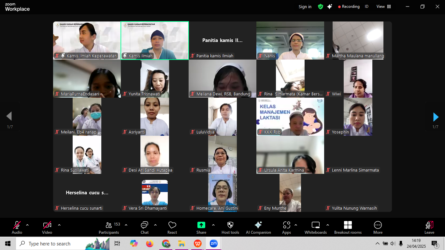Open Participants list showing 153
Image resolution: width=445 pixels, height=250 pixels.
click(x=109, y=227)
